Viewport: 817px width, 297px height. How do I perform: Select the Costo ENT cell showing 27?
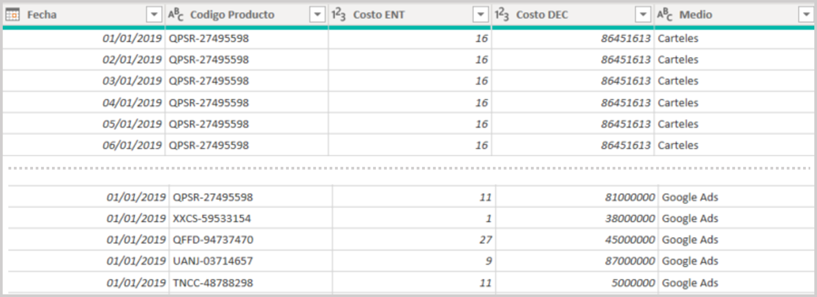point(485,240)
